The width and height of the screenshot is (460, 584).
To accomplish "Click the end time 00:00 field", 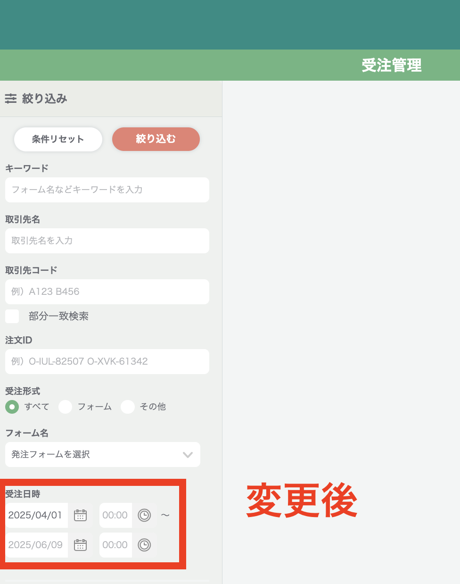I will coord(115,545).
